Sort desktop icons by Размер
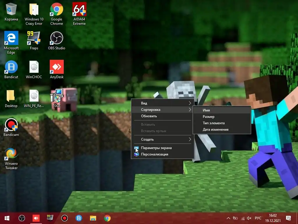This screenshot has height=224, width=298. pos(222,117)
